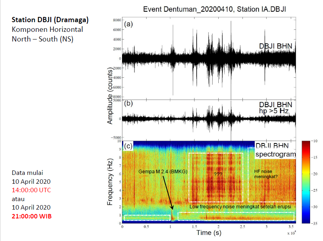The image size is (323, 241).
Task: Click the '-5000' tick in panel (b)
Action: 116,137
